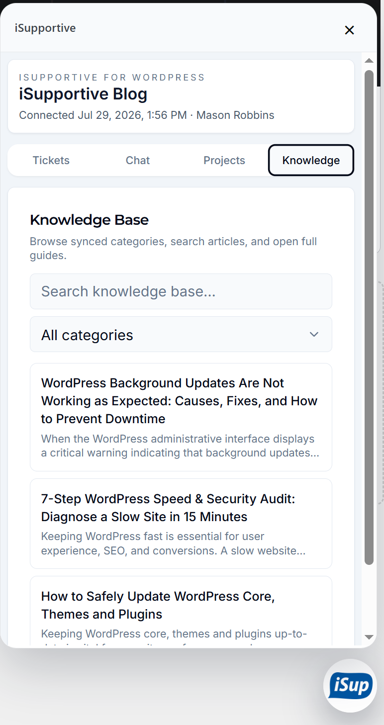Focus the Search knowledge base field

click(x=181, y=291)
